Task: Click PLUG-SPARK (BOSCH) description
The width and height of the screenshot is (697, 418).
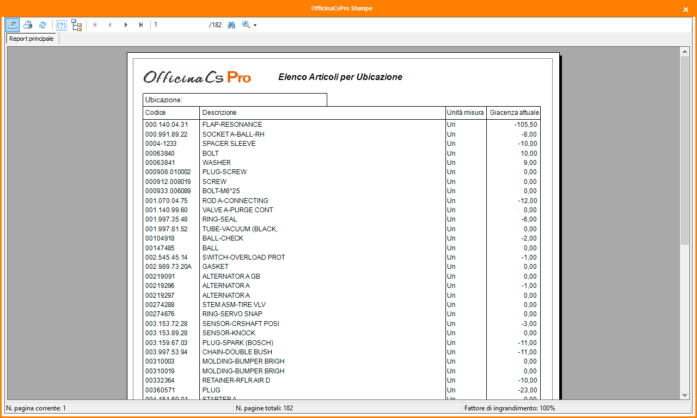Action: 237,343
